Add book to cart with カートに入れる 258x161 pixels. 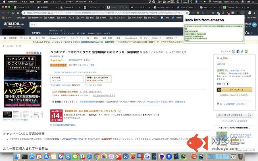click(x=235, y=90)
